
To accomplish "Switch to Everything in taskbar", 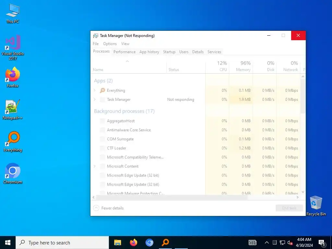I will (165, 243).
